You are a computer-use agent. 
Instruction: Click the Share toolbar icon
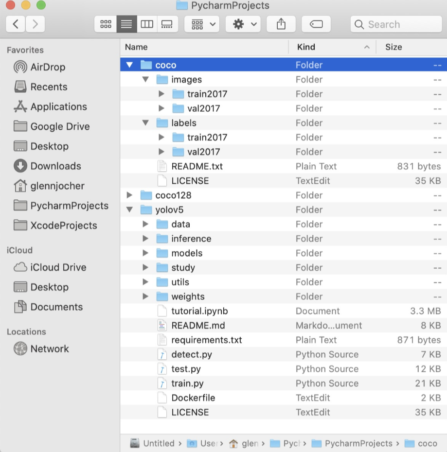(281, 24)
